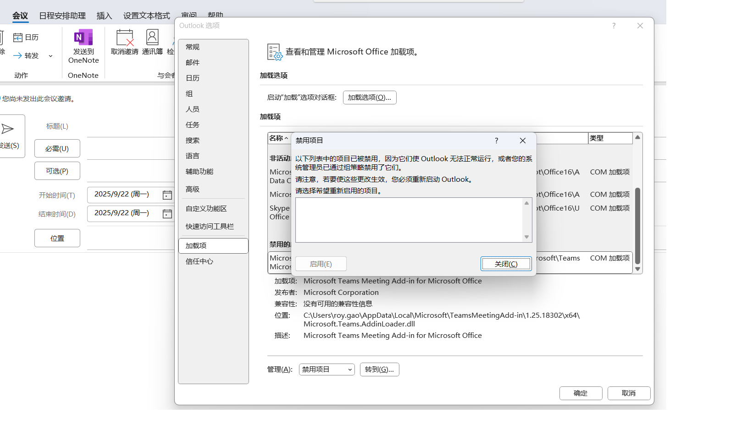730x429 pixels.
Task: Click the help question mark in 禁用项目 dialog
Action: (496, 141)
